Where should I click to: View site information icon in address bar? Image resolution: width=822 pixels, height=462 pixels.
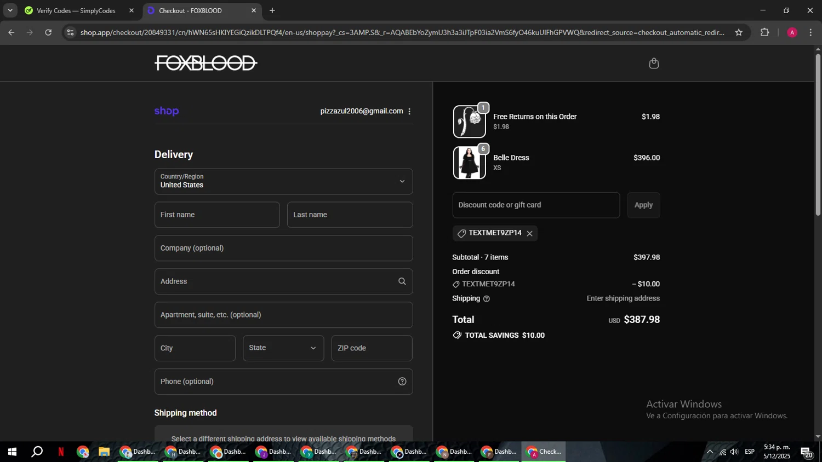tap(70, 32)
